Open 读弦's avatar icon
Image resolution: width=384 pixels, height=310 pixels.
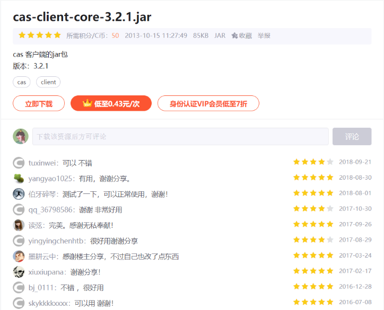[x=19, y=225]
